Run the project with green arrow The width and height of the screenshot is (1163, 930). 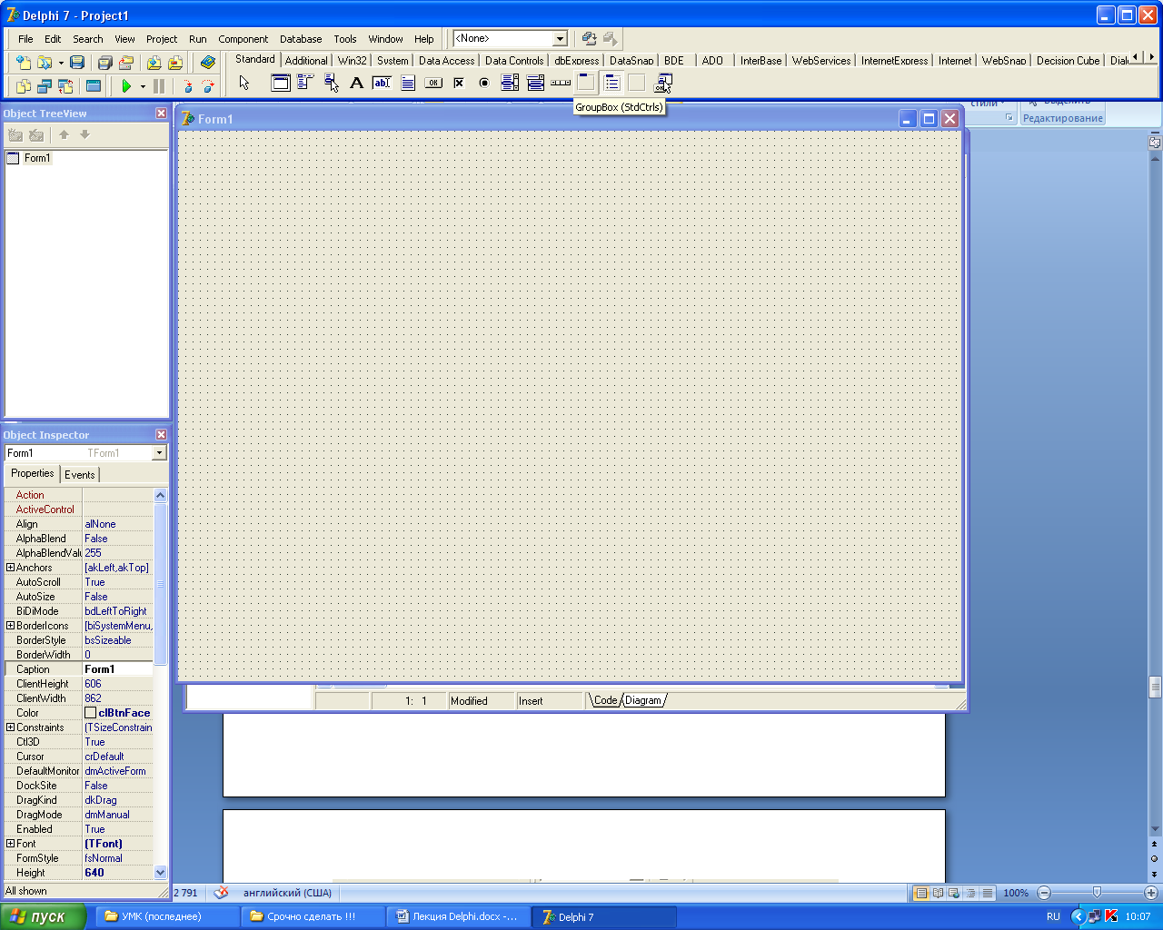126,86
